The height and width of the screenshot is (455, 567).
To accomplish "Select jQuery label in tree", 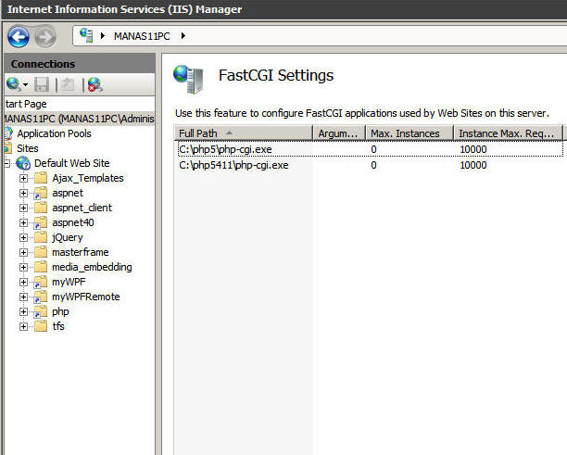I will pyautogui.click(x=68, y=237).
